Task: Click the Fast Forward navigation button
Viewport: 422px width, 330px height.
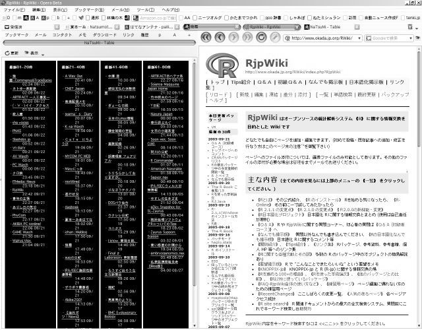Action: [x=247, y=38]
